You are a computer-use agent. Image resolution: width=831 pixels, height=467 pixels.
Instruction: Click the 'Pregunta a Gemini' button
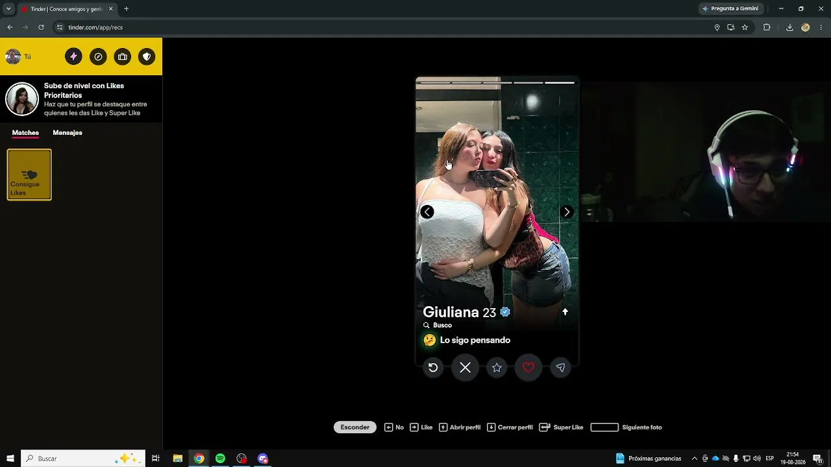click(730, 9)
